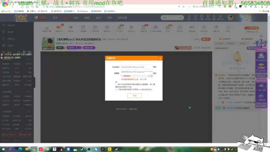Click the more ellipsis icon in streamer toolbar

[228, 27]
